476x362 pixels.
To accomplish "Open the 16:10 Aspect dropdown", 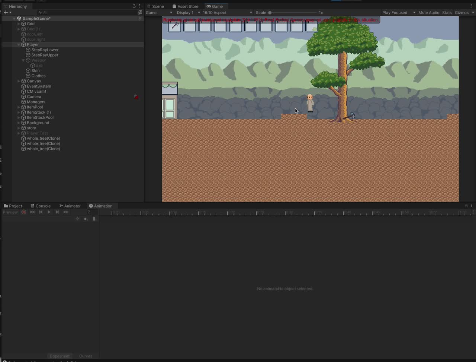I will [x=227, y=13].
